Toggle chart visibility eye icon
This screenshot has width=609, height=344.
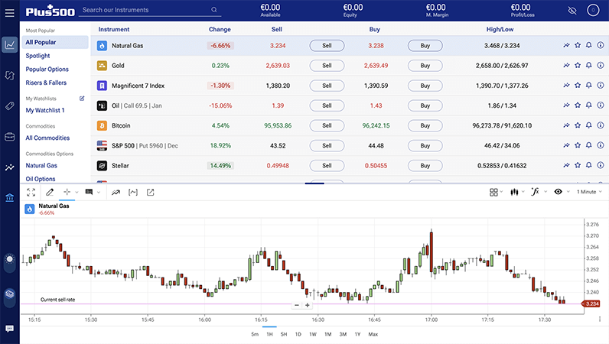(559, 192)
